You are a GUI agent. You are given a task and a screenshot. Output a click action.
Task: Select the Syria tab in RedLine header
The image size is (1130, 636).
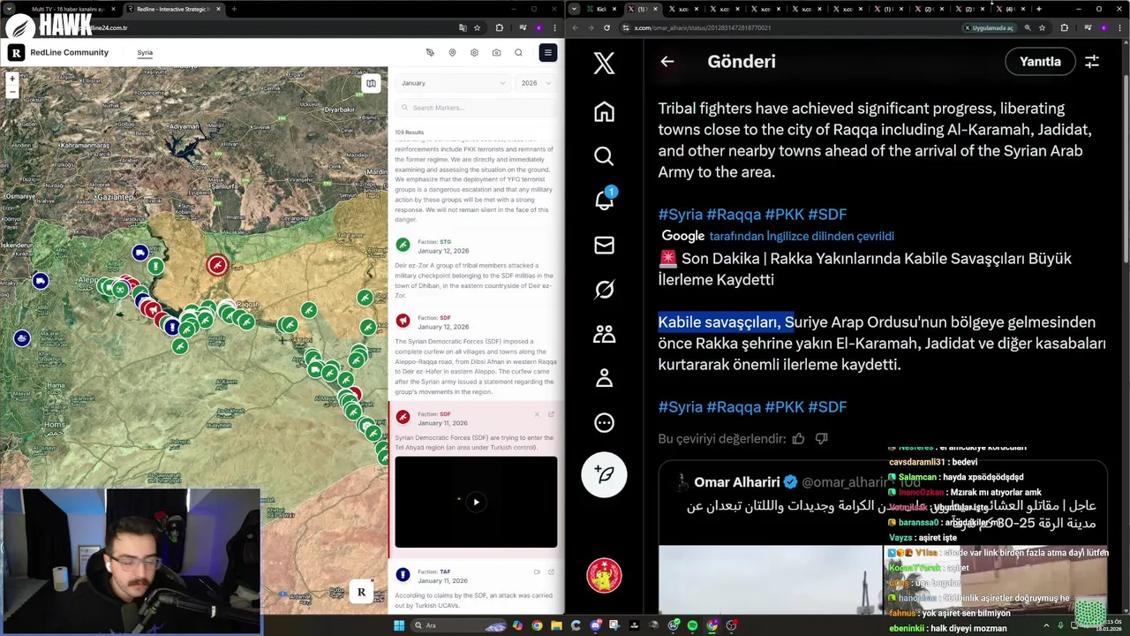point(145,53)
